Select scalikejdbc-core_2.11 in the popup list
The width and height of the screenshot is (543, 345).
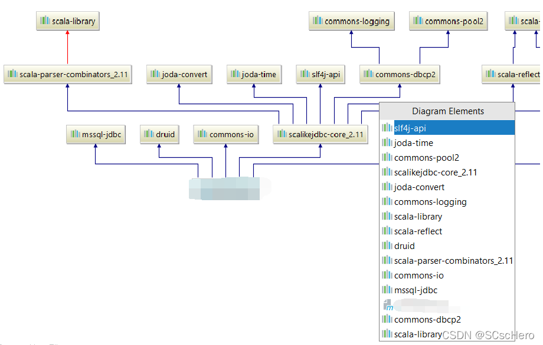436,172
